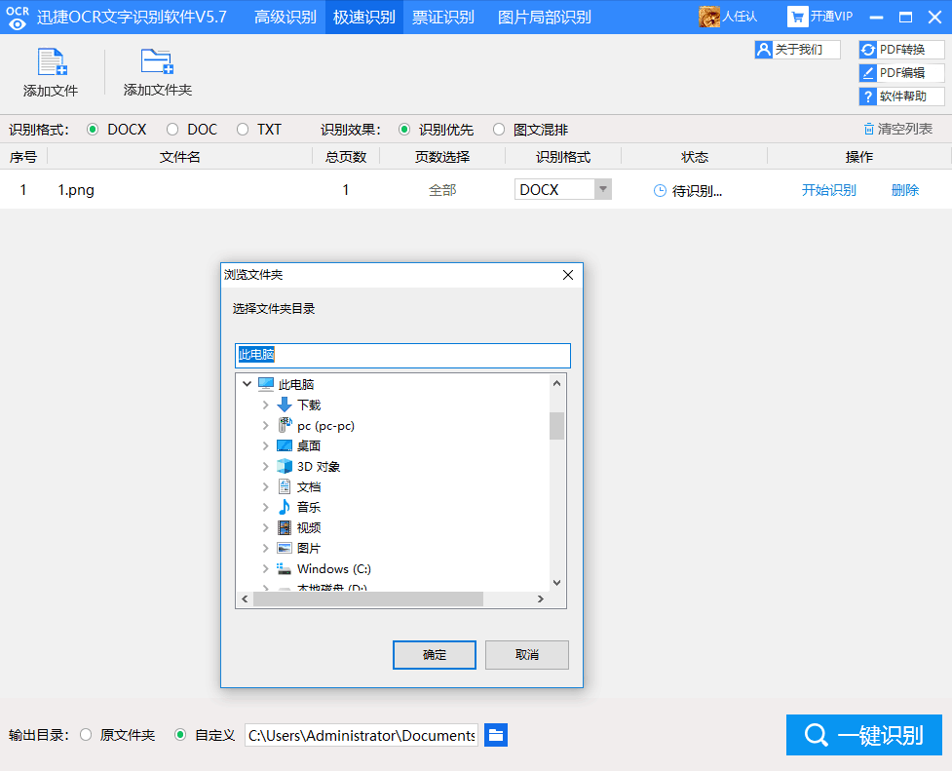This screenshot has width=952, height=772.
Task: Select the 桌面 desktop icon
Action: tap(285, 445)
